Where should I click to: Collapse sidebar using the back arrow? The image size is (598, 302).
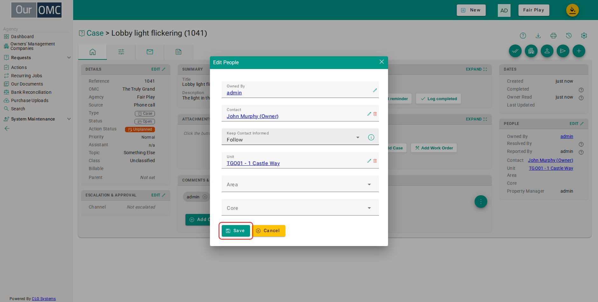(7, 128)
